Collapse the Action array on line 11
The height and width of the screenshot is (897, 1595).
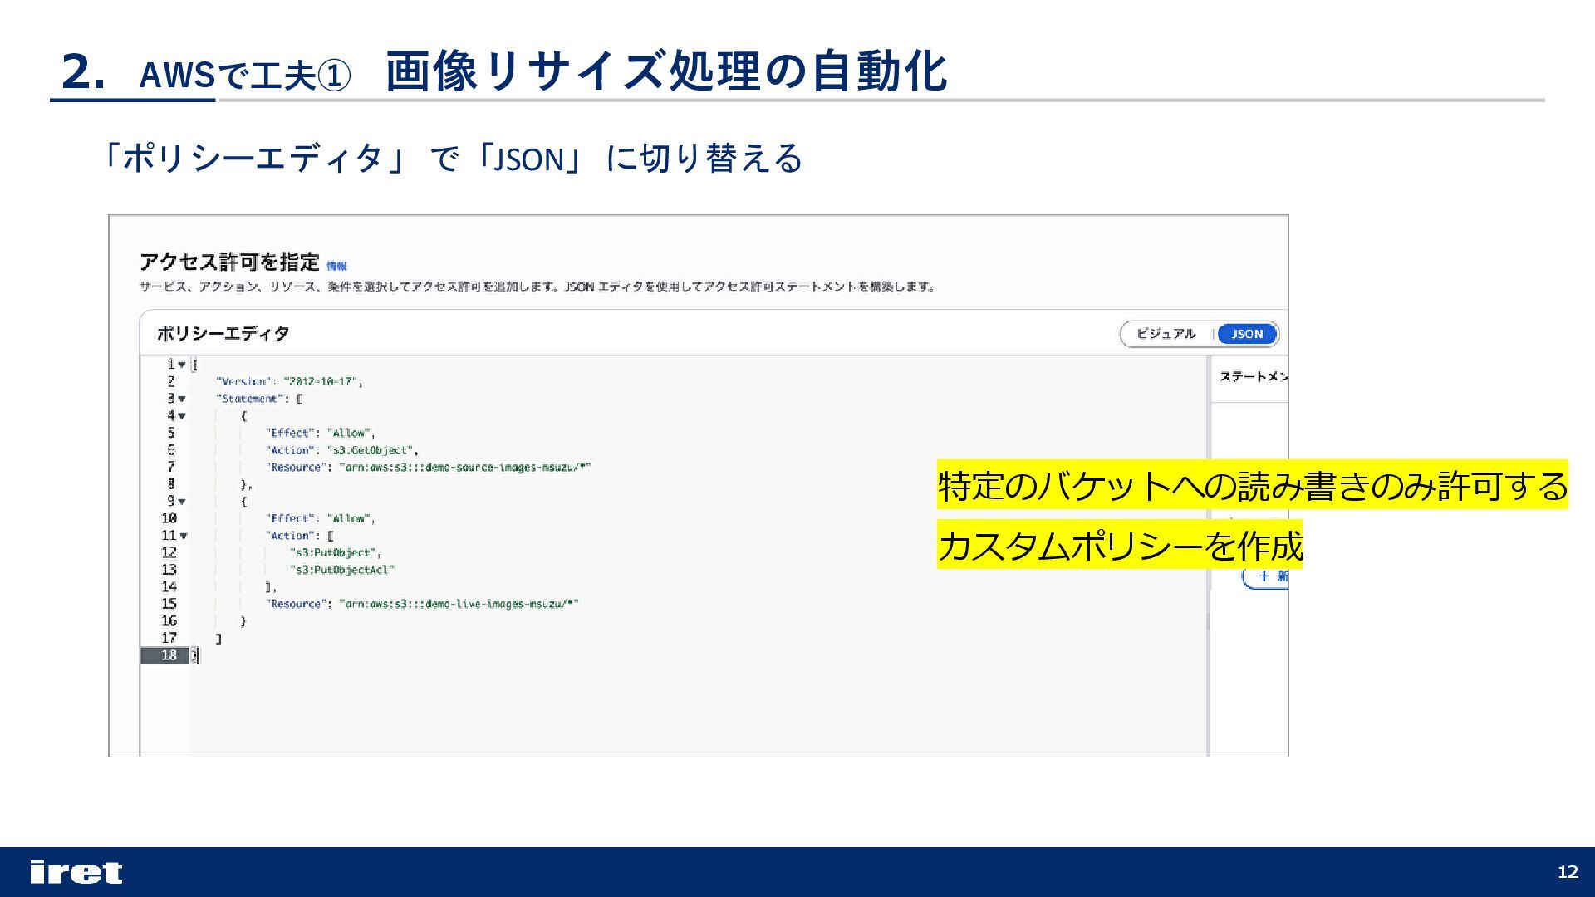click(x=184, y=536)
